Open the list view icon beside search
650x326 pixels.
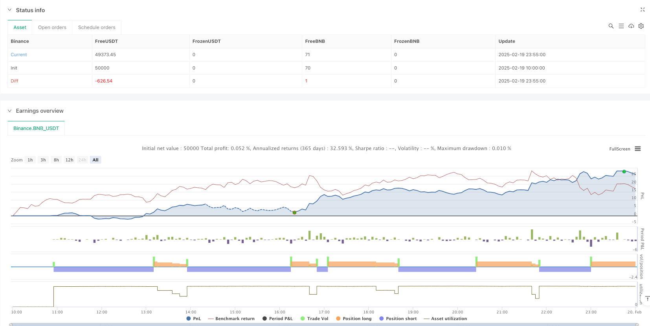[621, 26]
